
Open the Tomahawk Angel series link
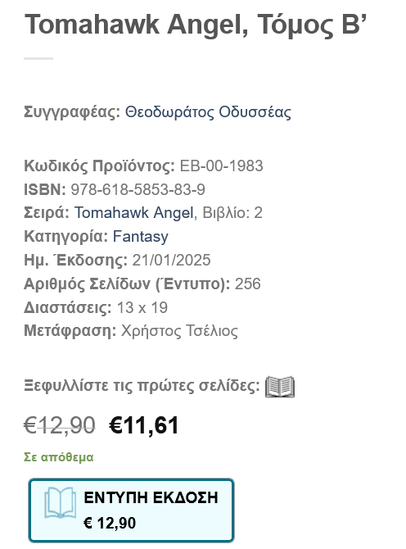pos(133,213)
